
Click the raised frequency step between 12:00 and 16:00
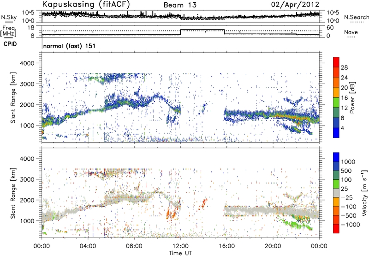pyautogui.click(x=202, y=30)
